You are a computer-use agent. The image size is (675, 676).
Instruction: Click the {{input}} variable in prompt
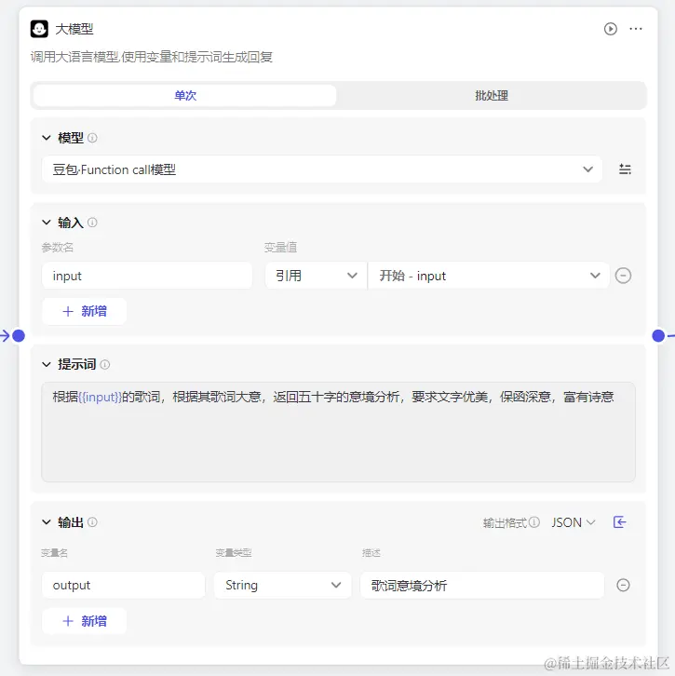tap(100, 397)
